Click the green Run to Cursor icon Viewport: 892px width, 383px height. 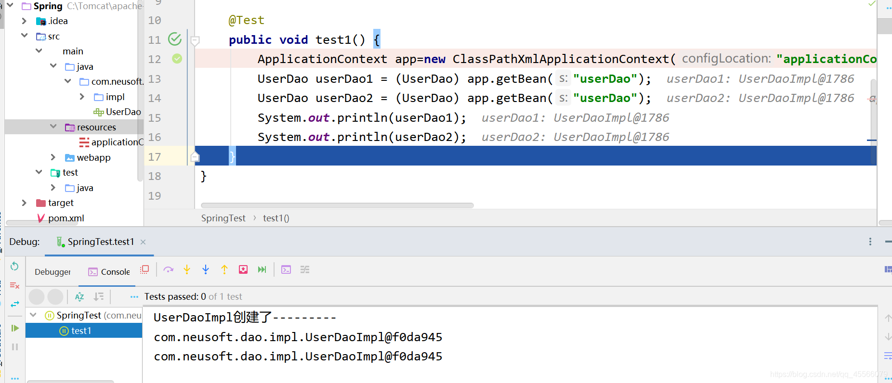pos(262,269)
